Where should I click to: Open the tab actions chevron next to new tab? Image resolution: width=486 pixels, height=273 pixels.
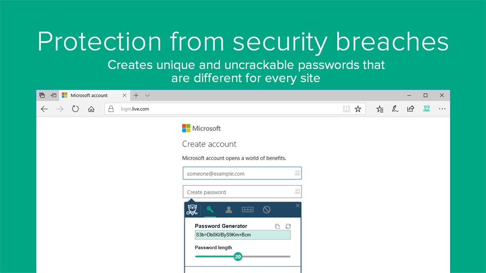(148, 95)
